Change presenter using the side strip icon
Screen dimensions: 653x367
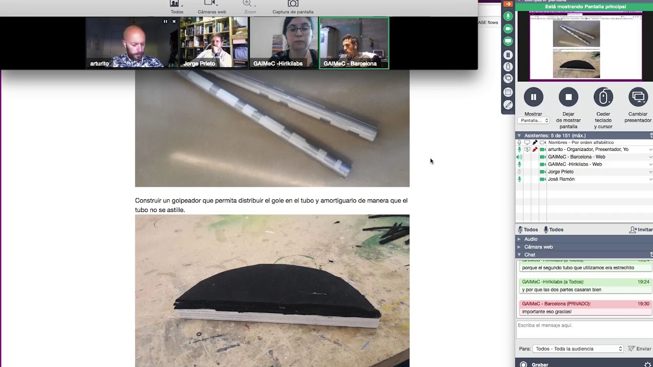coord(508,78)
